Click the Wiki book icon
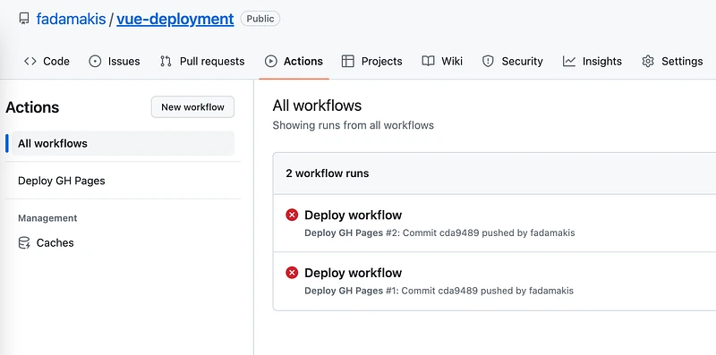The width and height of the screenshot is (716, 355). [428, 61]
